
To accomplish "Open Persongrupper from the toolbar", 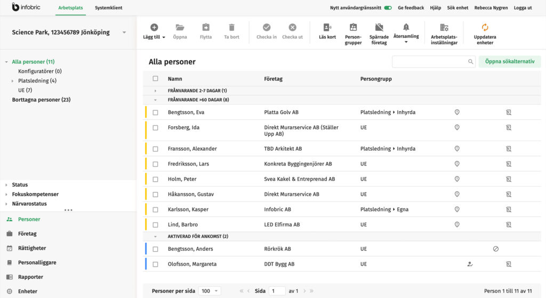I will click(353, 28).
